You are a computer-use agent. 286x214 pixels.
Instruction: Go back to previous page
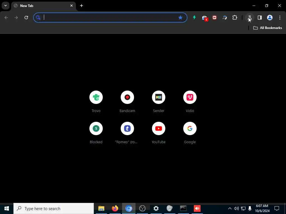click(x=6, y=18)
